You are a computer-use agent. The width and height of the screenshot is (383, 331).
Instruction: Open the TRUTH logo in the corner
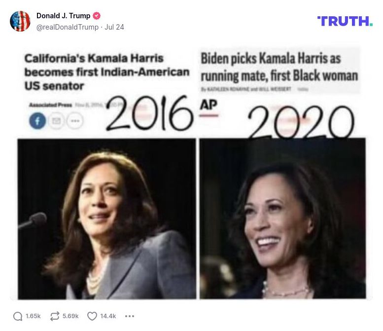click(345, 21)
